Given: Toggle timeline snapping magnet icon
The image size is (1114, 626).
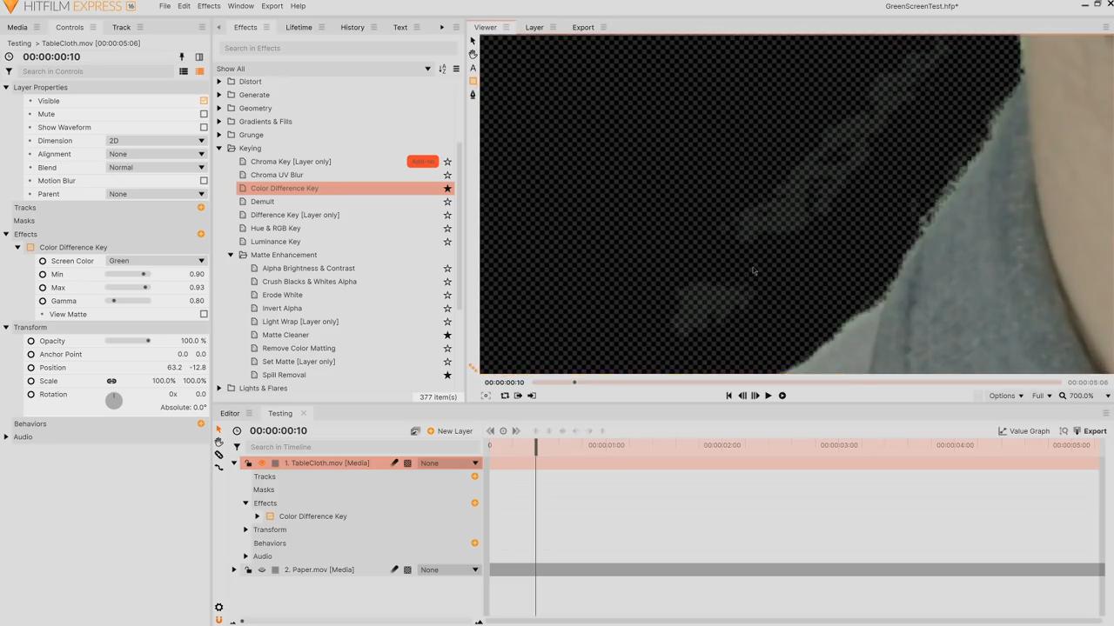Looking at the screenshot, I should 218,620.
